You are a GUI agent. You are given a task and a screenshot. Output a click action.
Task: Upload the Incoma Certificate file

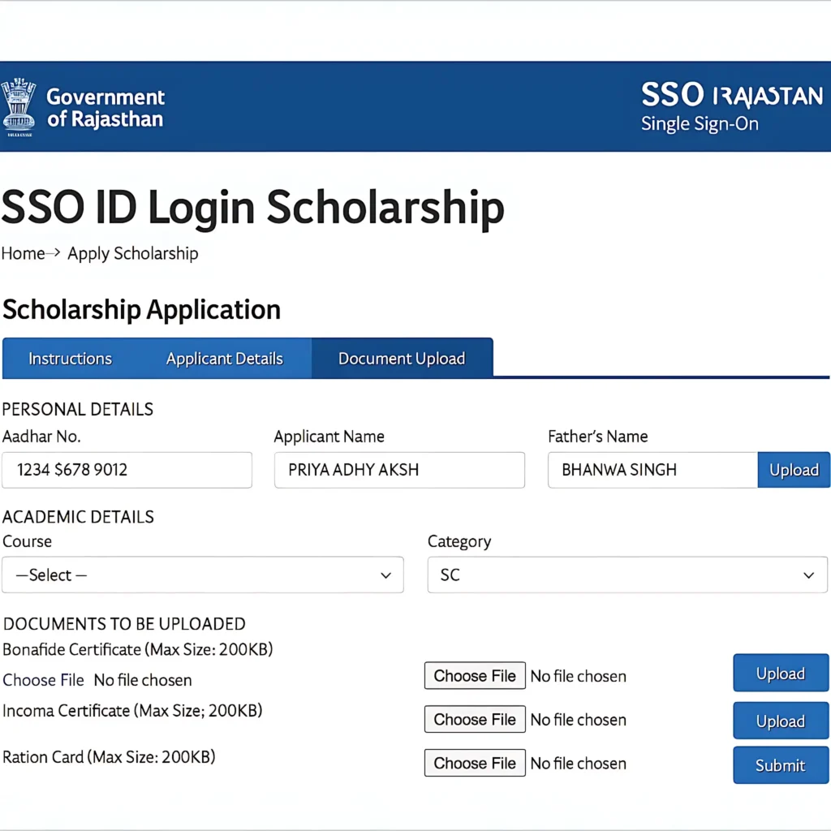(781, 721)
